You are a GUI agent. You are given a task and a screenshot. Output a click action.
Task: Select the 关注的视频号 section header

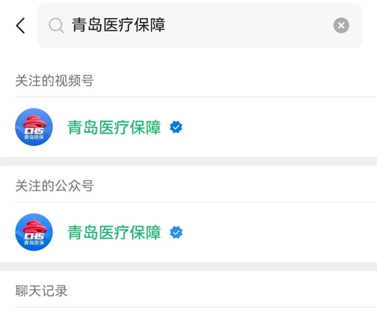click(x=55, y=80)
